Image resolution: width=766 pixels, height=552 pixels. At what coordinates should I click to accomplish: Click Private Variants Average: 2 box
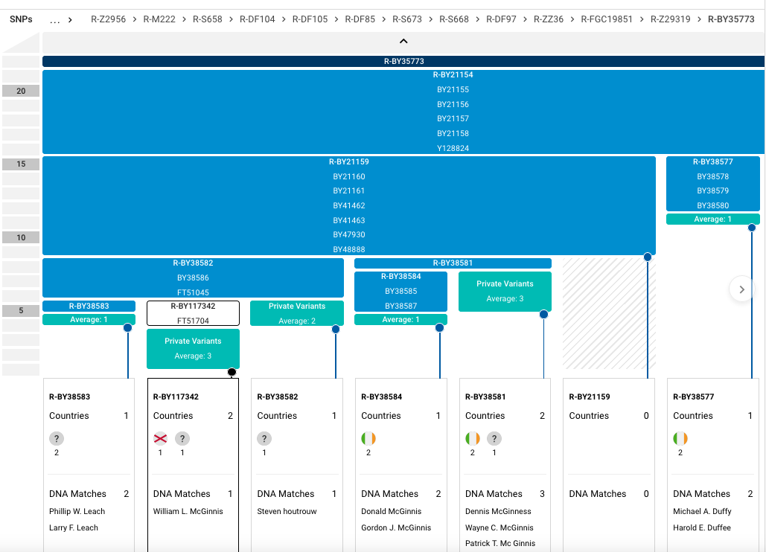(297, 313)
